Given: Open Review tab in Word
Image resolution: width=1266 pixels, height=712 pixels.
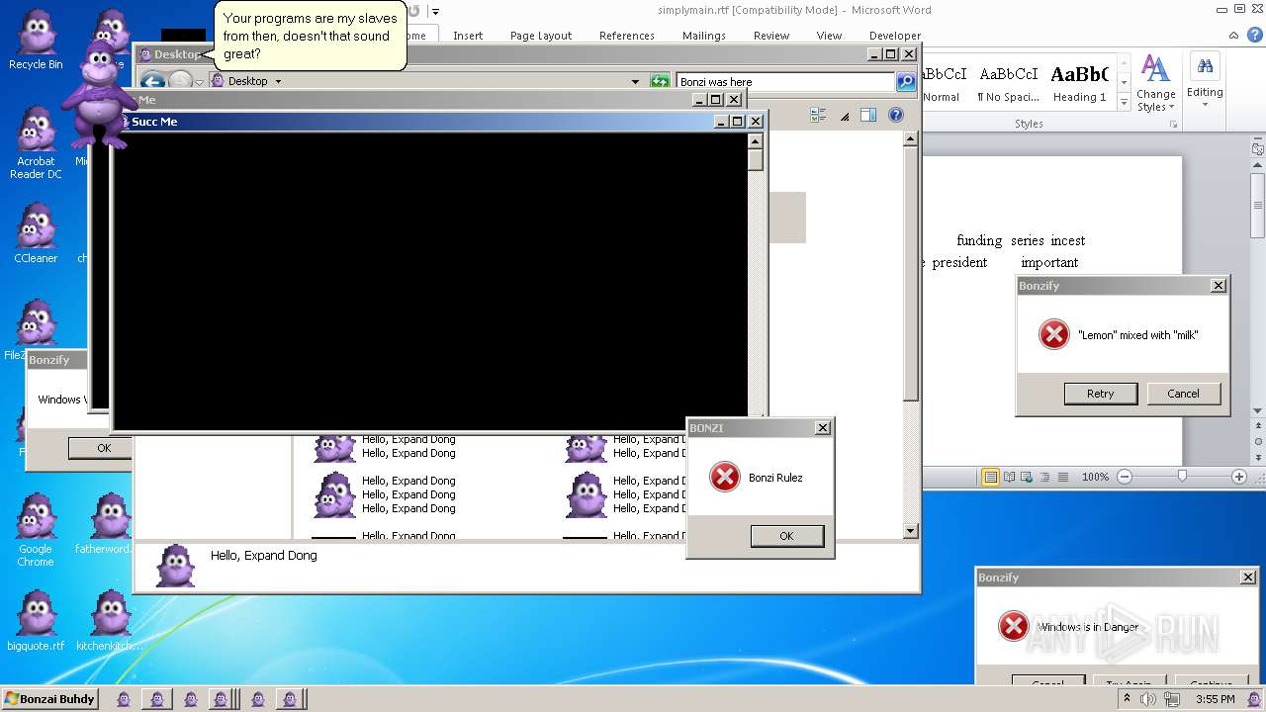Looking at the screenshot, I should [x=771, y=36].
